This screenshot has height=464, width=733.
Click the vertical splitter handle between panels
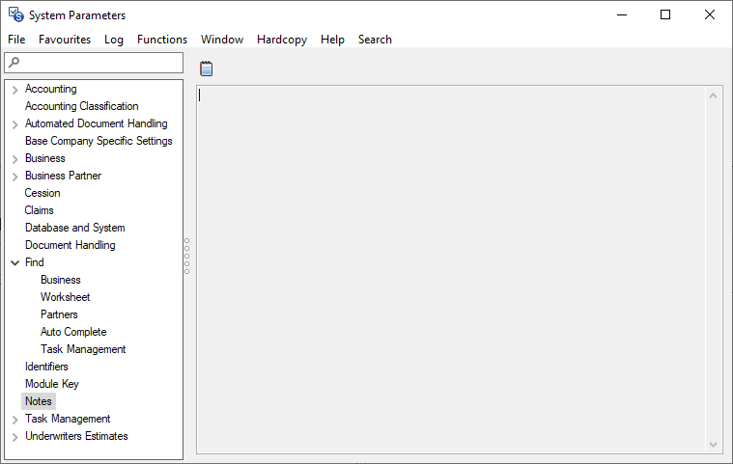pos(186,256)
